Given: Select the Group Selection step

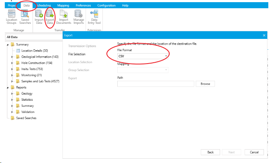Looking at the screenshot, I should click(x=79, y=70).
